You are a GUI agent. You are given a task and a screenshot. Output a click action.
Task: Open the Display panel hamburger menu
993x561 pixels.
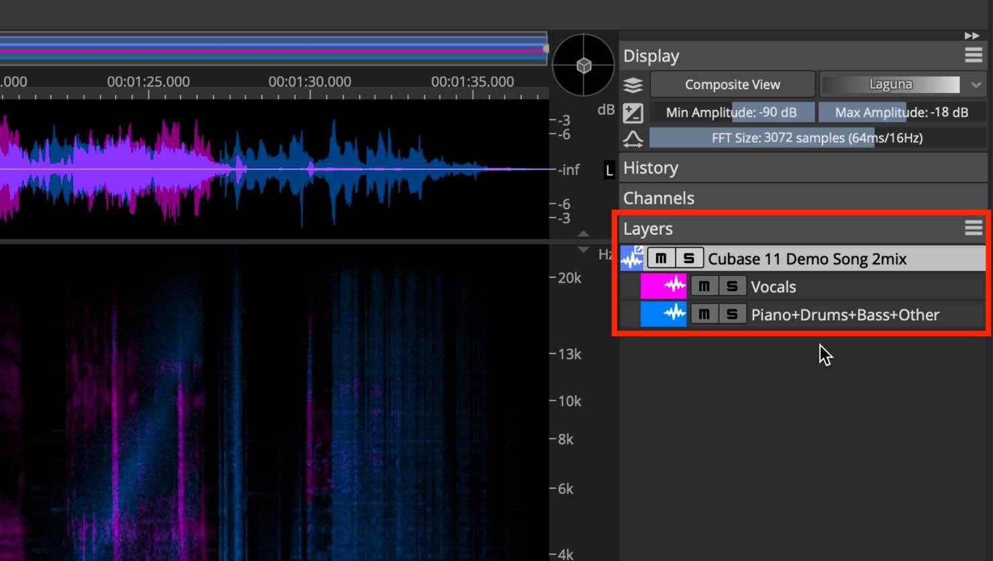974,55
